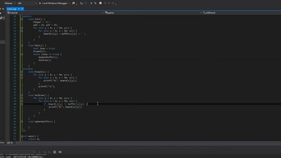The height and width of the screenshot is (158, 281).
Task: Open the tutorial project scope dropdown
Action: (55, 13)
